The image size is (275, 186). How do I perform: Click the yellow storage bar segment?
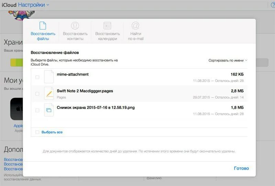coord(13,63)
